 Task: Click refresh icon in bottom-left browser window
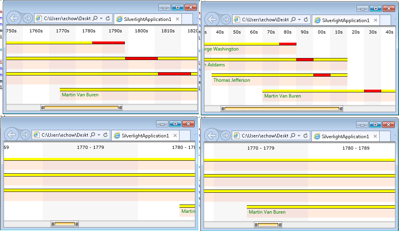105,135
